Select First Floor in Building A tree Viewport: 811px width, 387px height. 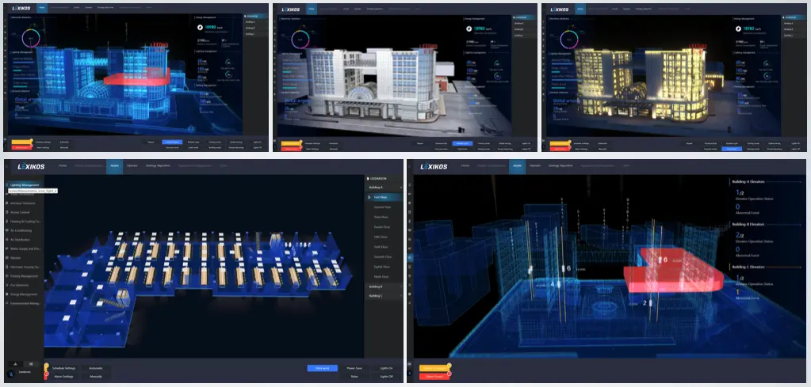(383, 197)
